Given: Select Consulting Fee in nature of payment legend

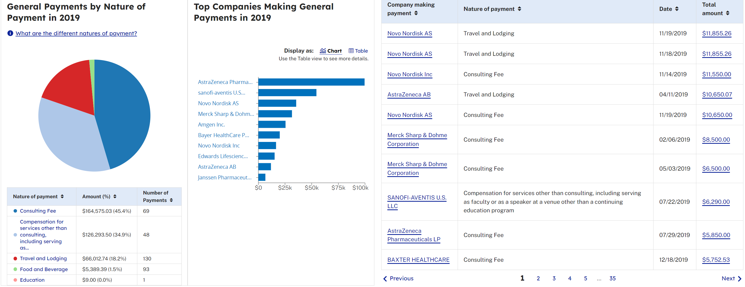Looking at the screenshot, I should coord(38,211).
